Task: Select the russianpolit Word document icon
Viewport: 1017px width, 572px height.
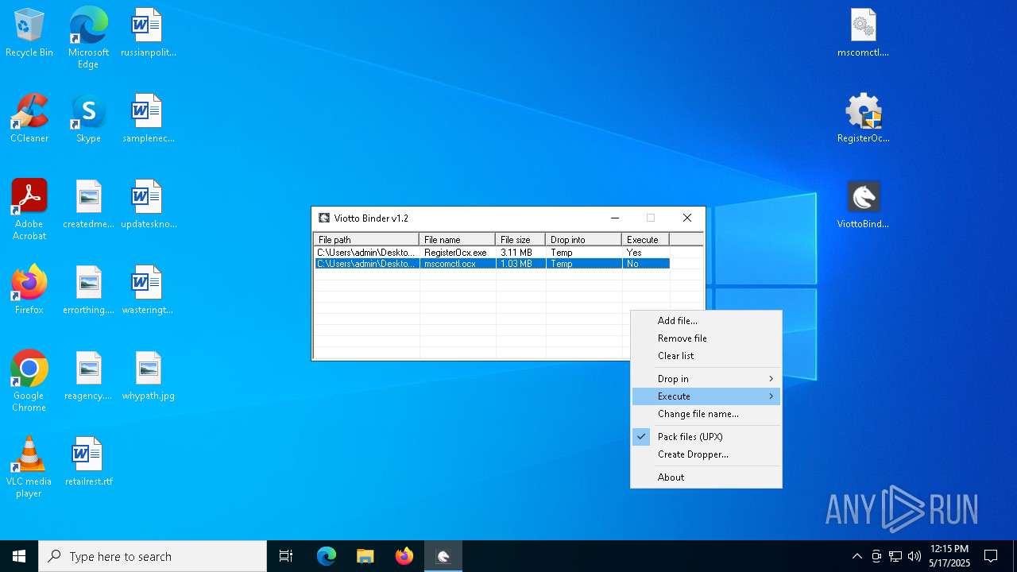Action: click(x=148, y=33)
